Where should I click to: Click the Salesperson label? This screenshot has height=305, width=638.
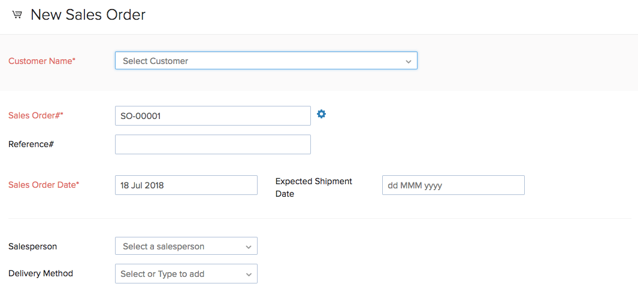point(33,246)
